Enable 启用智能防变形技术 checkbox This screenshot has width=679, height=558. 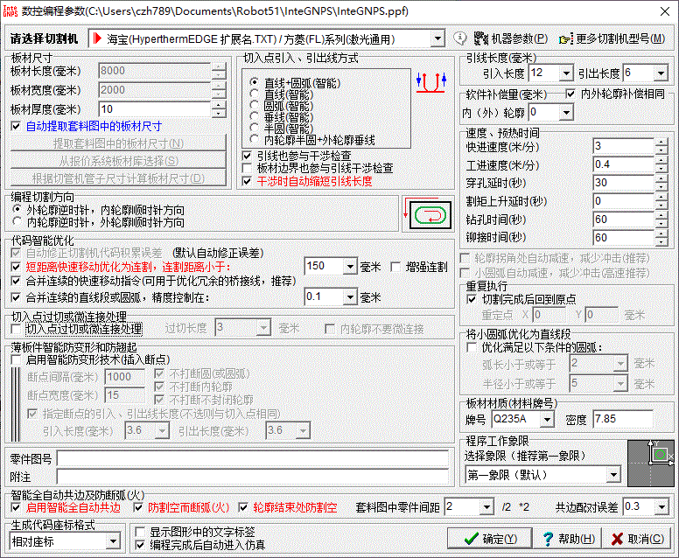[x=16, y=359]
